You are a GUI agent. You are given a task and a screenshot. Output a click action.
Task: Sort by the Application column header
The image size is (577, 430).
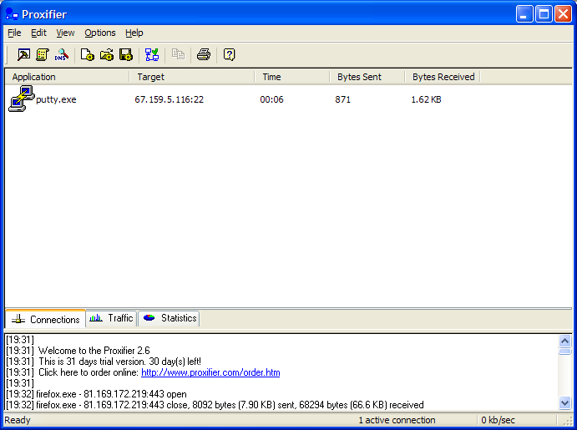(x=68, y=77)
